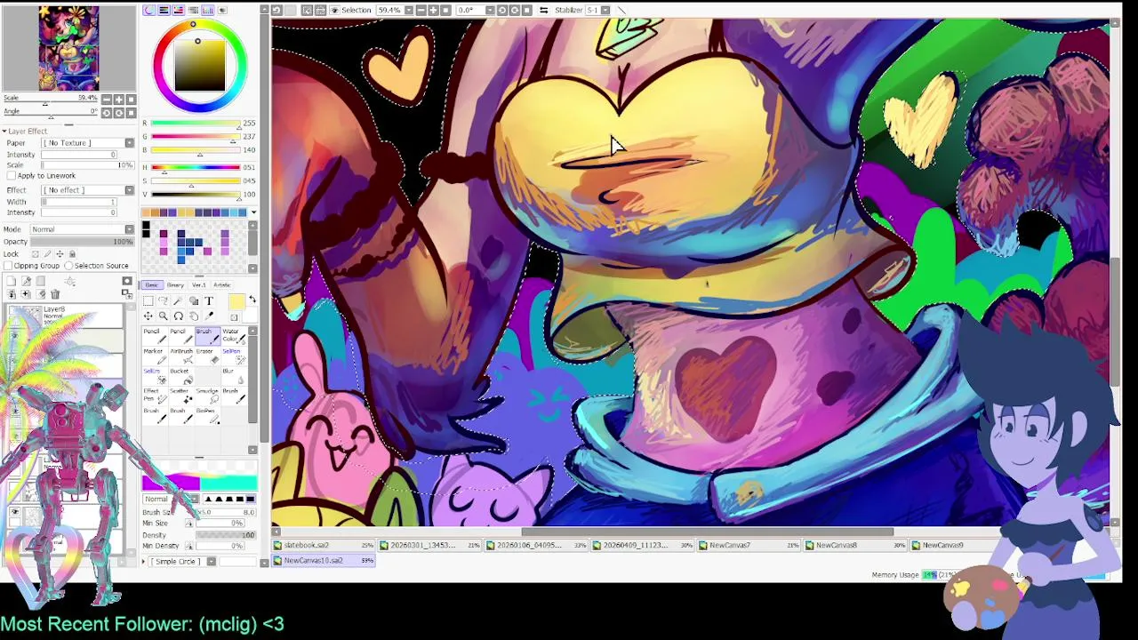Enable the Clipping Group checkbox
Viewport: 1138px width, 640px height.
point(8,266)
